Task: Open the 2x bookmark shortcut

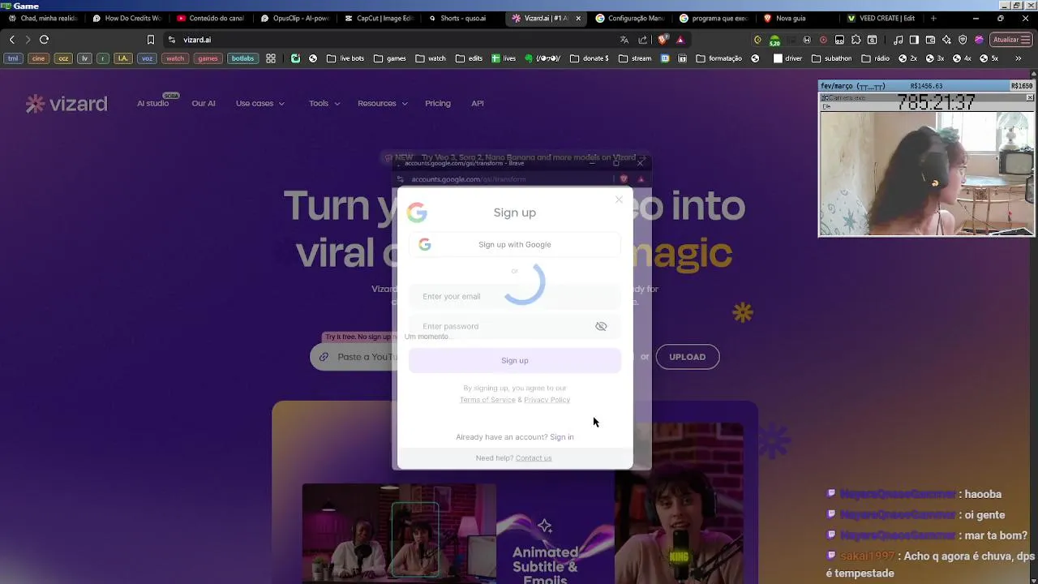Action: click(907, 58)
